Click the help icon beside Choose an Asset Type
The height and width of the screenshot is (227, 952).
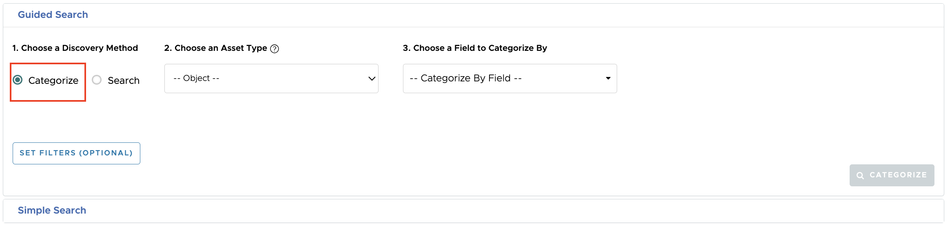pyautogui.click(x=275, y=49)
